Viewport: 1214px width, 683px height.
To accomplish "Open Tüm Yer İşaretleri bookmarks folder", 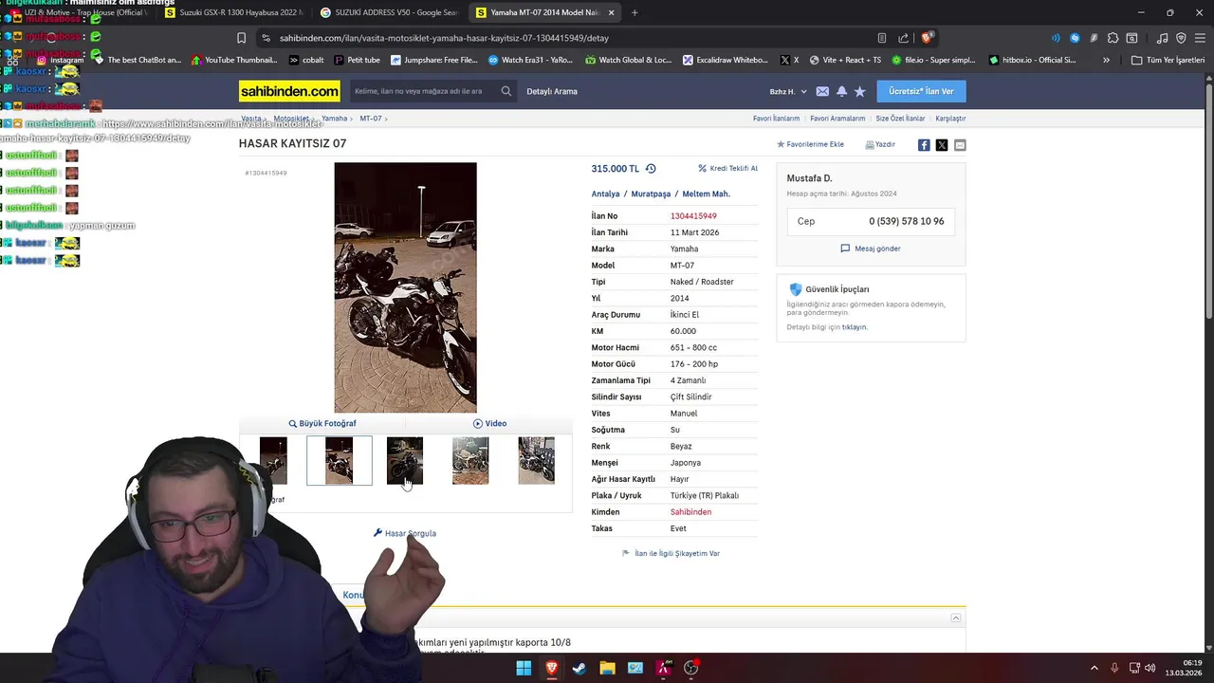I will pyautogui.click(x=1168, y=60).
